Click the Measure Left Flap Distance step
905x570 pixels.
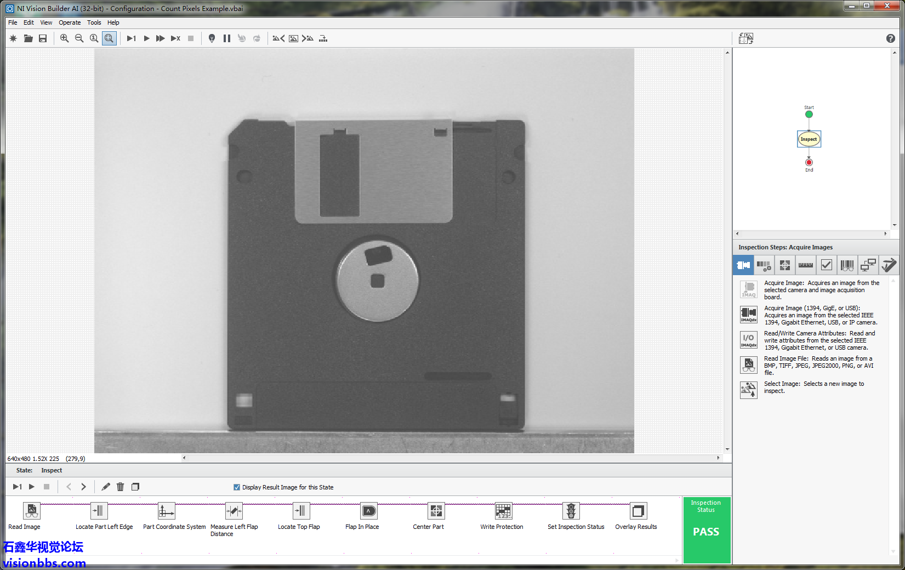click(234, 511)
